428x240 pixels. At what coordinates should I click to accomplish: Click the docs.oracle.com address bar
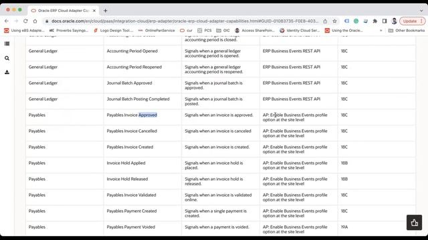pos(185,21)
